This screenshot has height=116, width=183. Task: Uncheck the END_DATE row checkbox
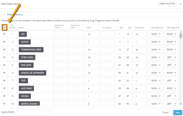(x=4, y=65)
